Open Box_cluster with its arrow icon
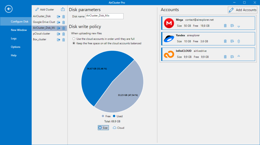The width and height of the screenshot is (260, 145). click(59, 40)
